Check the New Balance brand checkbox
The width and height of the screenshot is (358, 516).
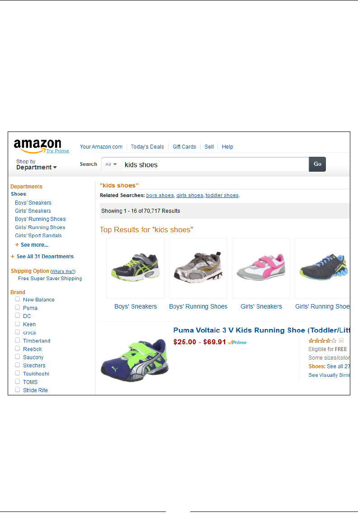point(18,299)
